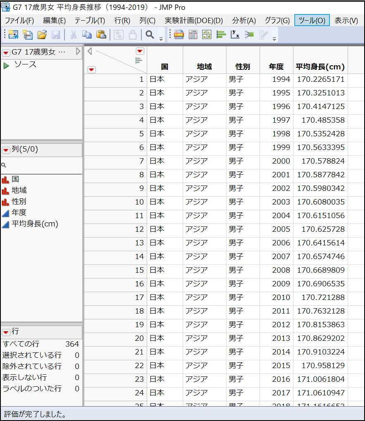Image resolution: width=365 pixels, height=421 pixels.
Task: Open the rows red triangle in grid corner
Action: [x=92, y=70]
